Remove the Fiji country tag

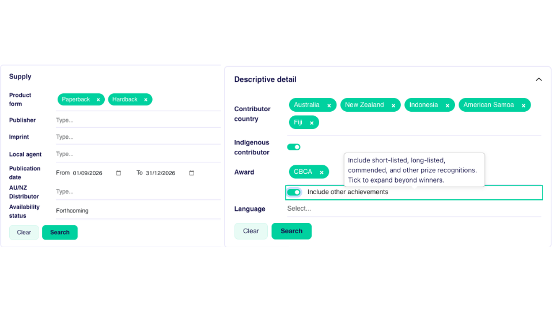[x=312, y=123]
